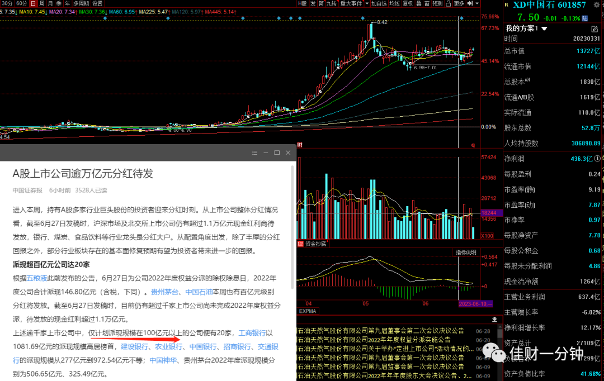Open 建设银行 link in article
This screenshot has width=604, height=381.
tap(134, 347)
